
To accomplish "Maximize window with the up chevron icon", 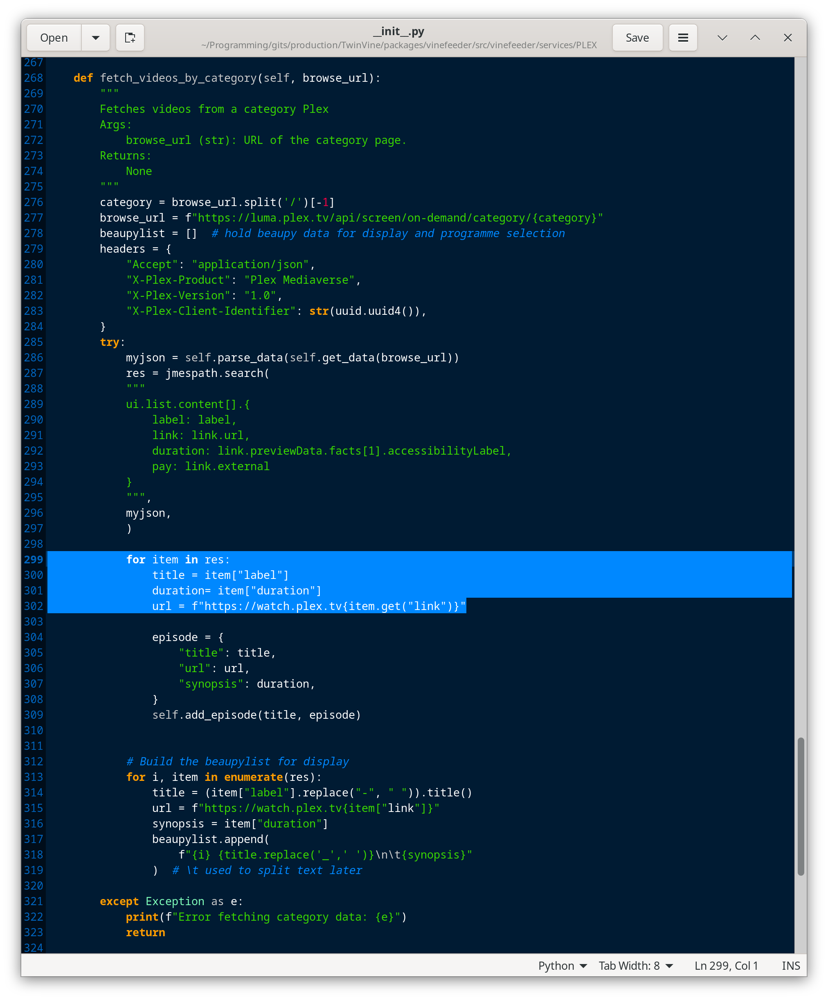I will pos(755,38).
